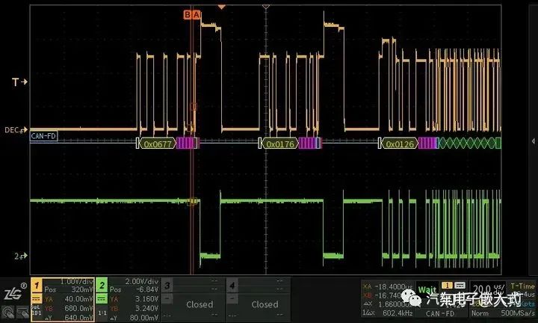Click the channel 2 1:1 probe ratio icon
The image size is (538, 323).
pyautogui.click(x=102, y=313)
